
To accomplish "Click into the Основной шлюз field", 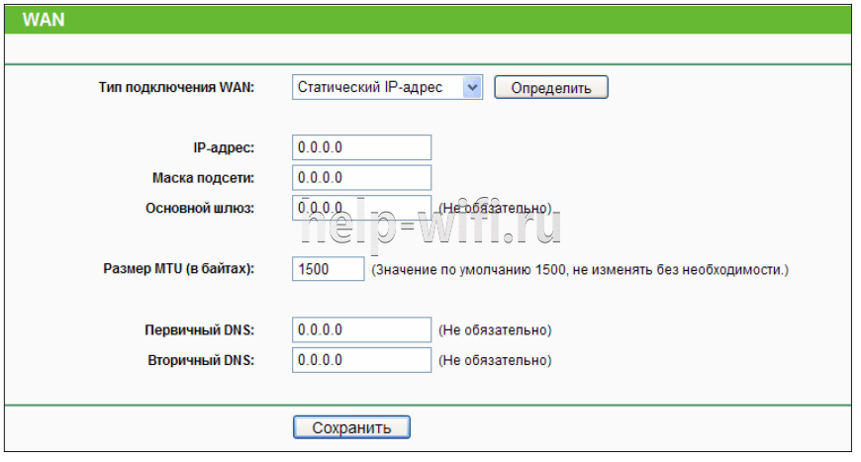I will click(362, 208).
